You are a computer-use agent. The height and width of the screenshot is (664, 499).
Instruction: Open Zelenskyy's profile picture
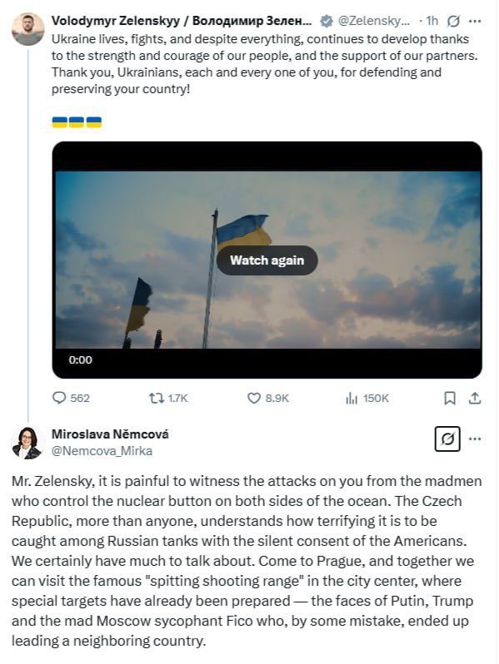[27, 29]
